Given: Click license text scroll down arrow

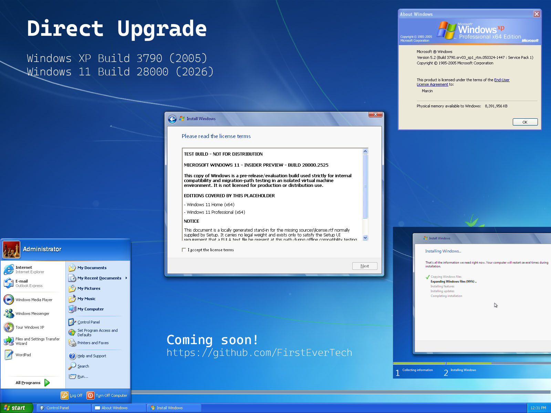Looking at the screenshot, I should pyautogui.click(x=365, y=238).
